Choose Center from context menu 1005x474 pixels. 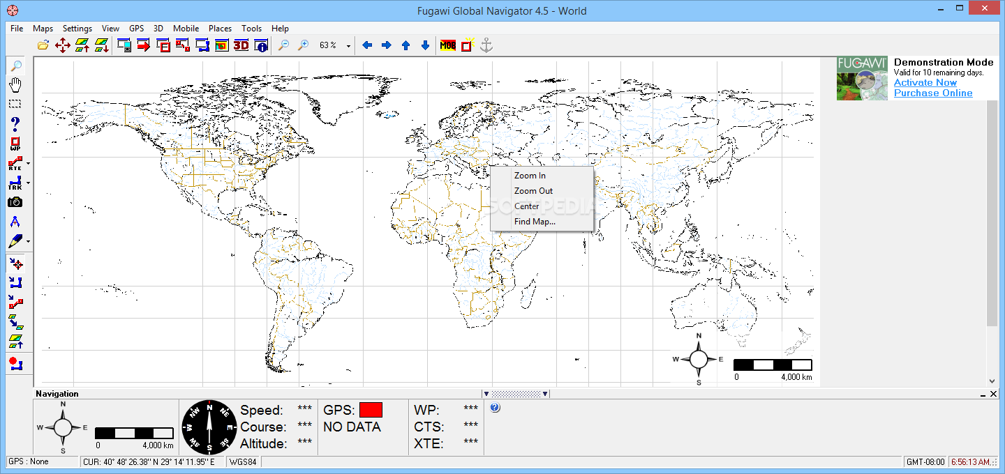(542, 206)
